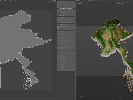The image size is (133, 100).
Task: Click the Remove UV Pins command
Action: coord(66,4)
